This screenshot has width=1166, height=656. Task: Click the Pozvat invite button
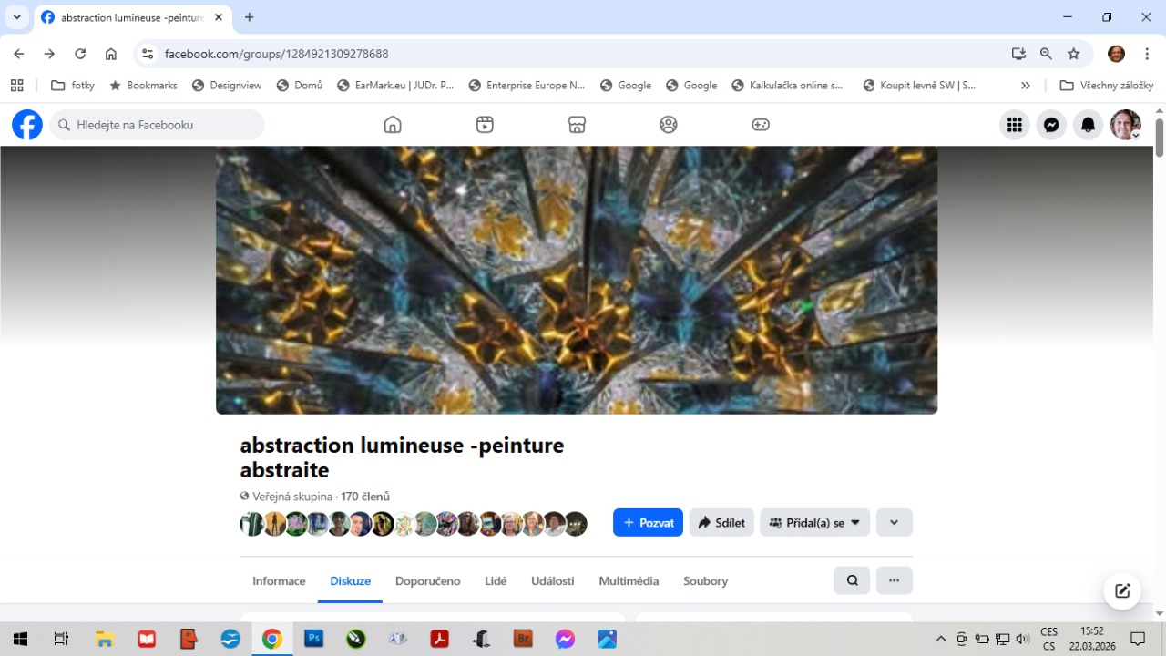coord(648,523)
